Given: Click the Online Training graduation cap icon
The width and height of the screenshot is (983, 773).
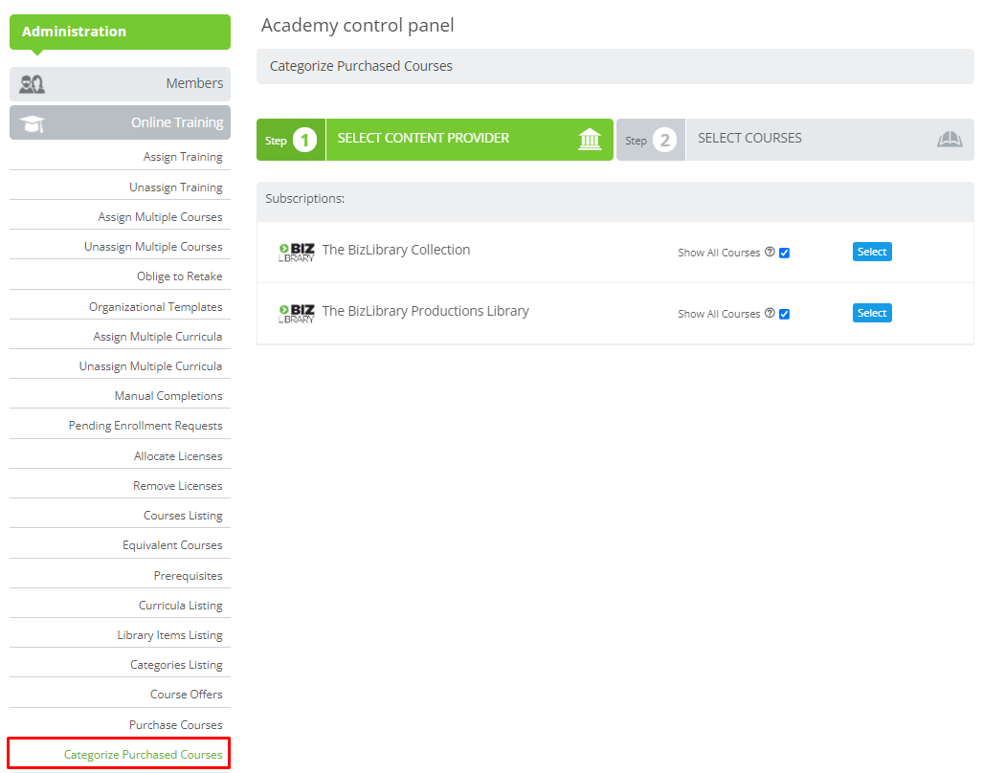Looking at the screenshot, I should pyautogui.click(x=32, y=123).
